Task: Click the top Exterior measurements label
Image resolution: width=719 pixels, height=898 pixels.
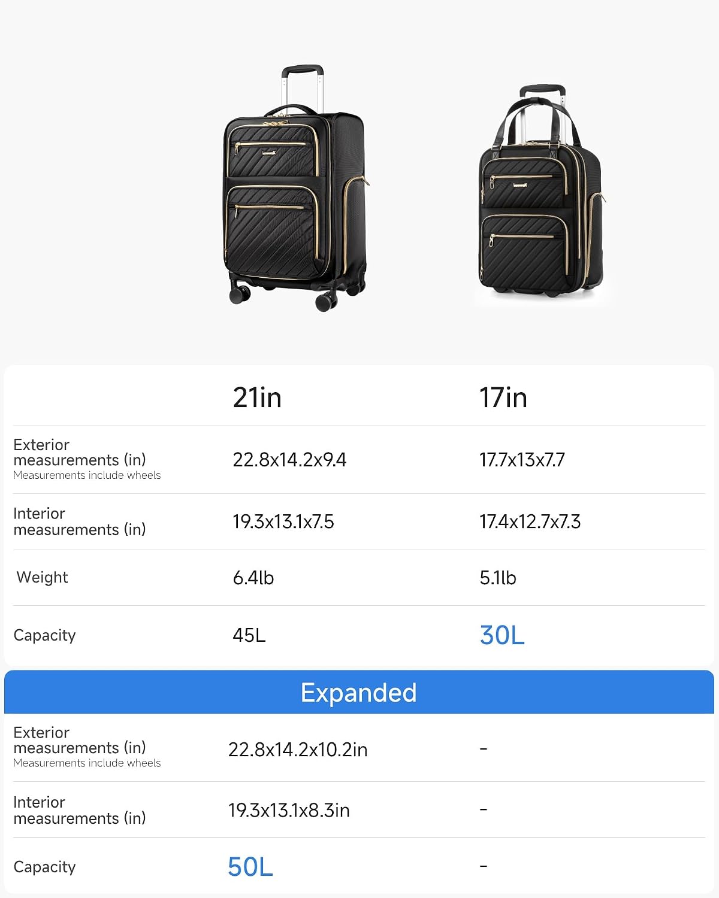Action: pyautogui.click(x=80, y=453)
